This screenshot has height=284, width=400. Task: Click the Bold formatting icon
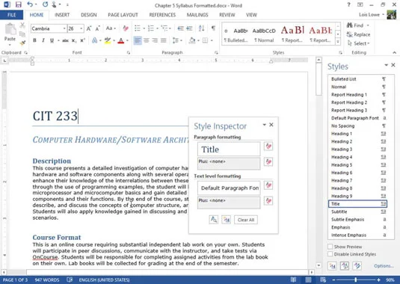point(34,40)
